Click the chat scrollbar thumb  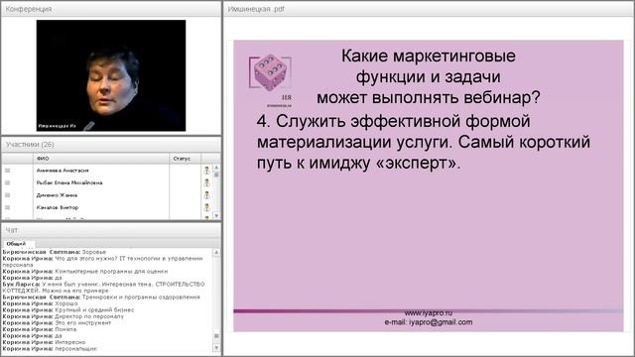pos(216,336)
